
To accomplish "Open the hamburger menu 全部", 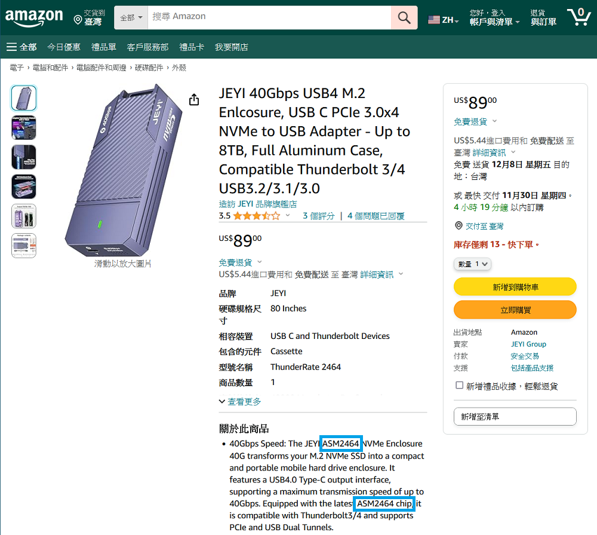I will [21, 47].
